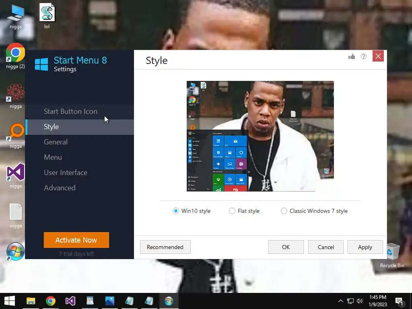Close the Start Menu 8 Settings window
This screenshot has height=309, width=412.
pos(378,56)
